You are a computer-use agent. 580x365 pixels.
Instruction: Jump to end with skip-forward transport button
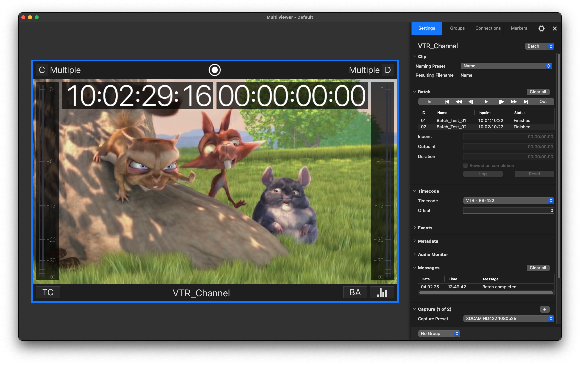point(526,102)
